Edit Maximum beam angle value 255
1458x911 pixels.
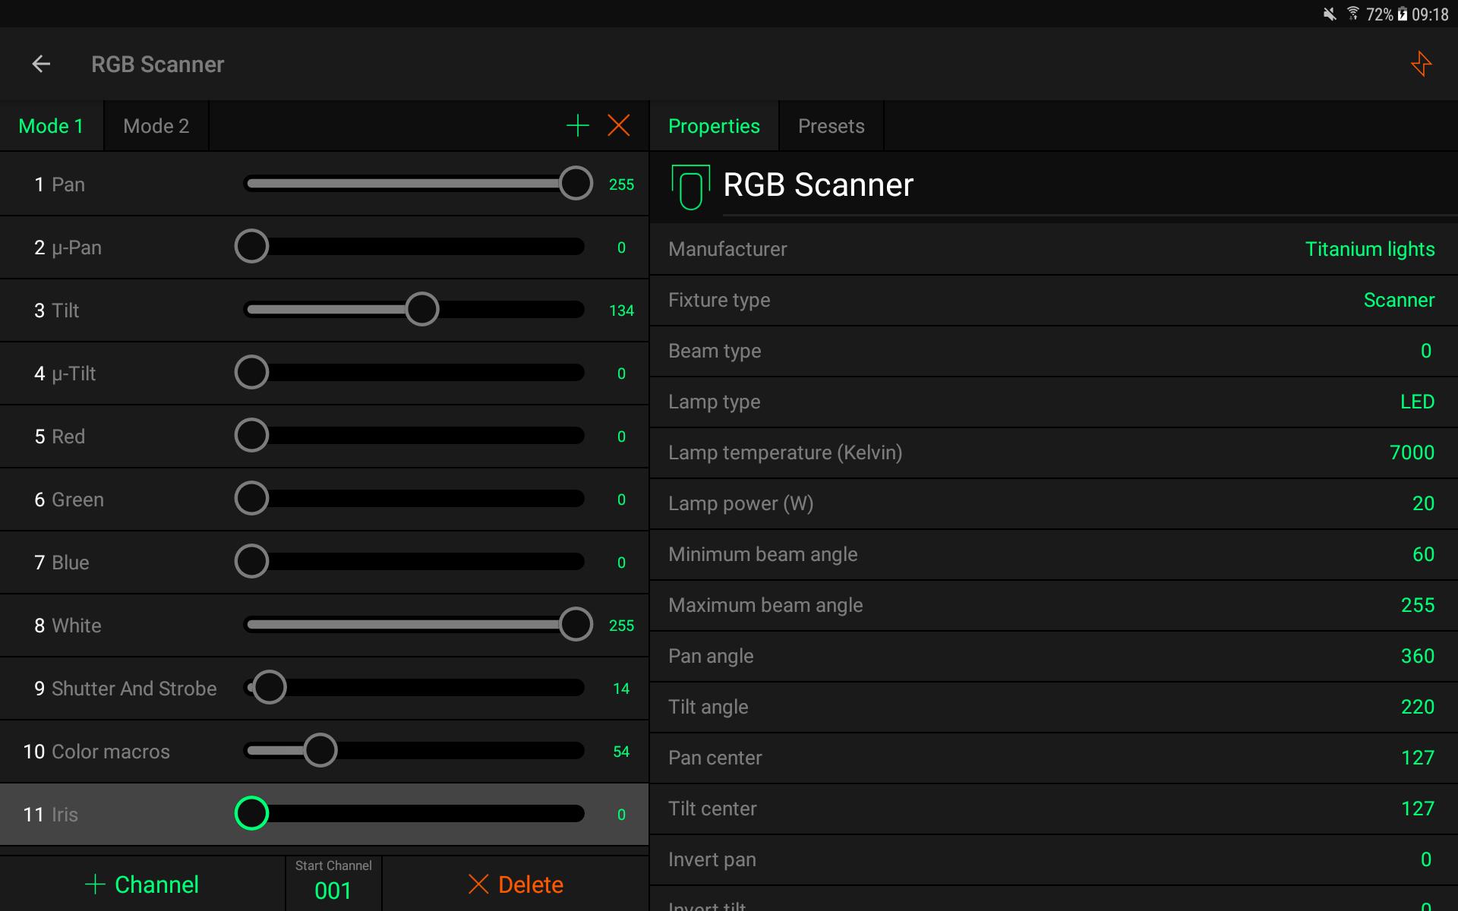click(x=1418, y=605)
